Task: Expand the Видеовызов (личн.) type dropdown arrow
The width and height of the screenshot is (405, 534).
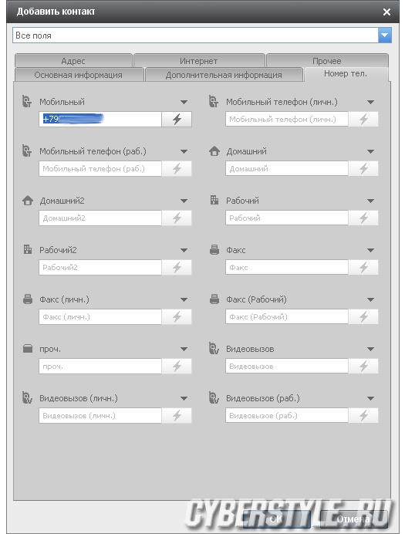Action: [x=184, y=398]
